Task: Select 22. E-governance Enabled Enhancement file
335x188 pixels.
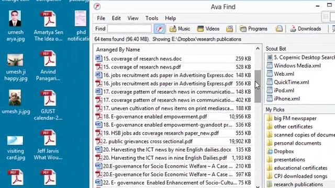Action: tap(173, 183)
